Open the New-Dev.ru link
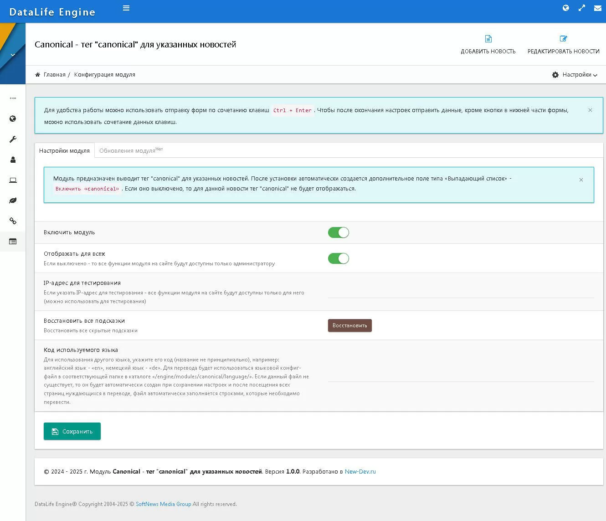The width and height of the screenshot is (606, 521). (360, 472)
